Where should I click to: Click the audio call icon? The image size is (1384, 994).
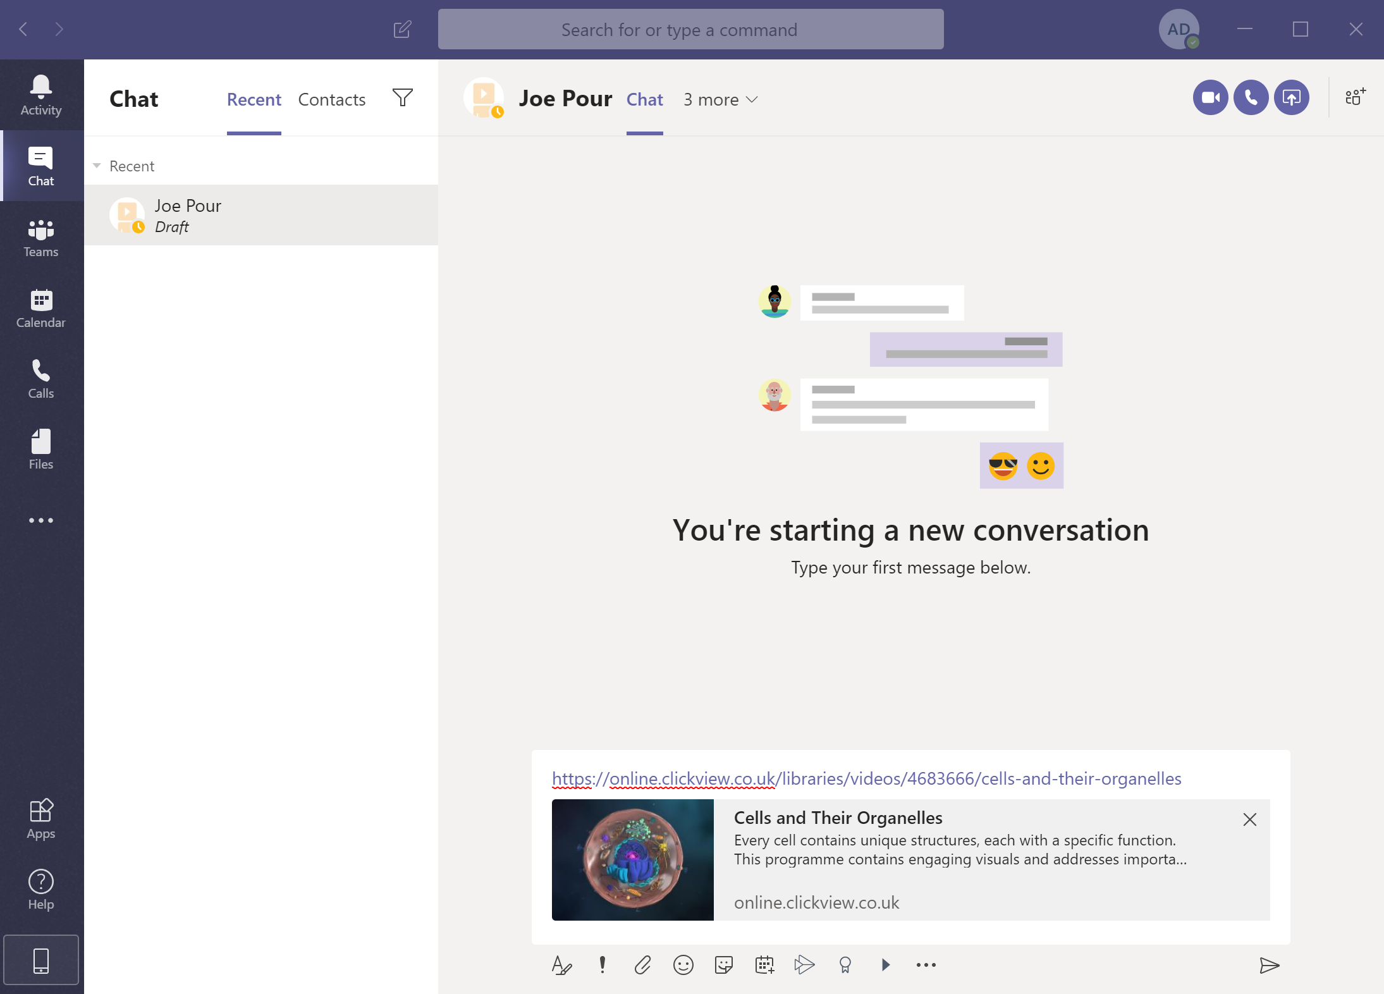1251,98
